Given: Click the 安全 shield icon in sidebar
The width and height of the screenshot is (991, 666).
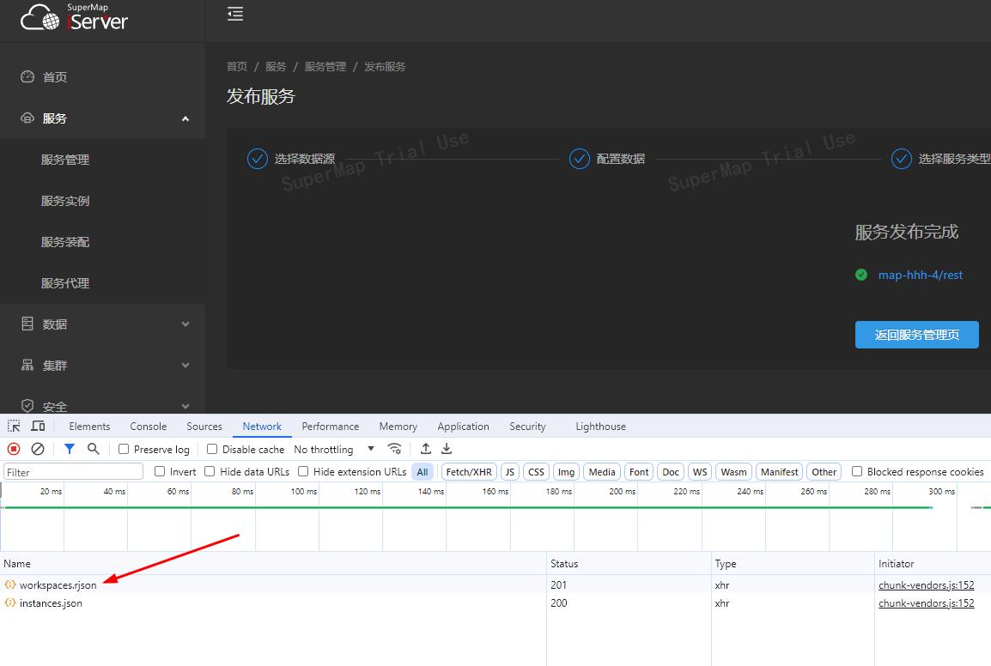Looking at the screenshot, I should (27, 406).
